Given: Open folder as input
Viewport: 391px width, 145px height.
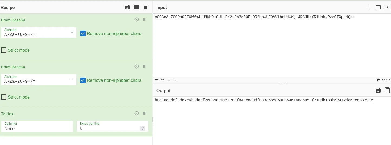Looking at the screenshot, I should pyautogui.click(x=378, y=7).
